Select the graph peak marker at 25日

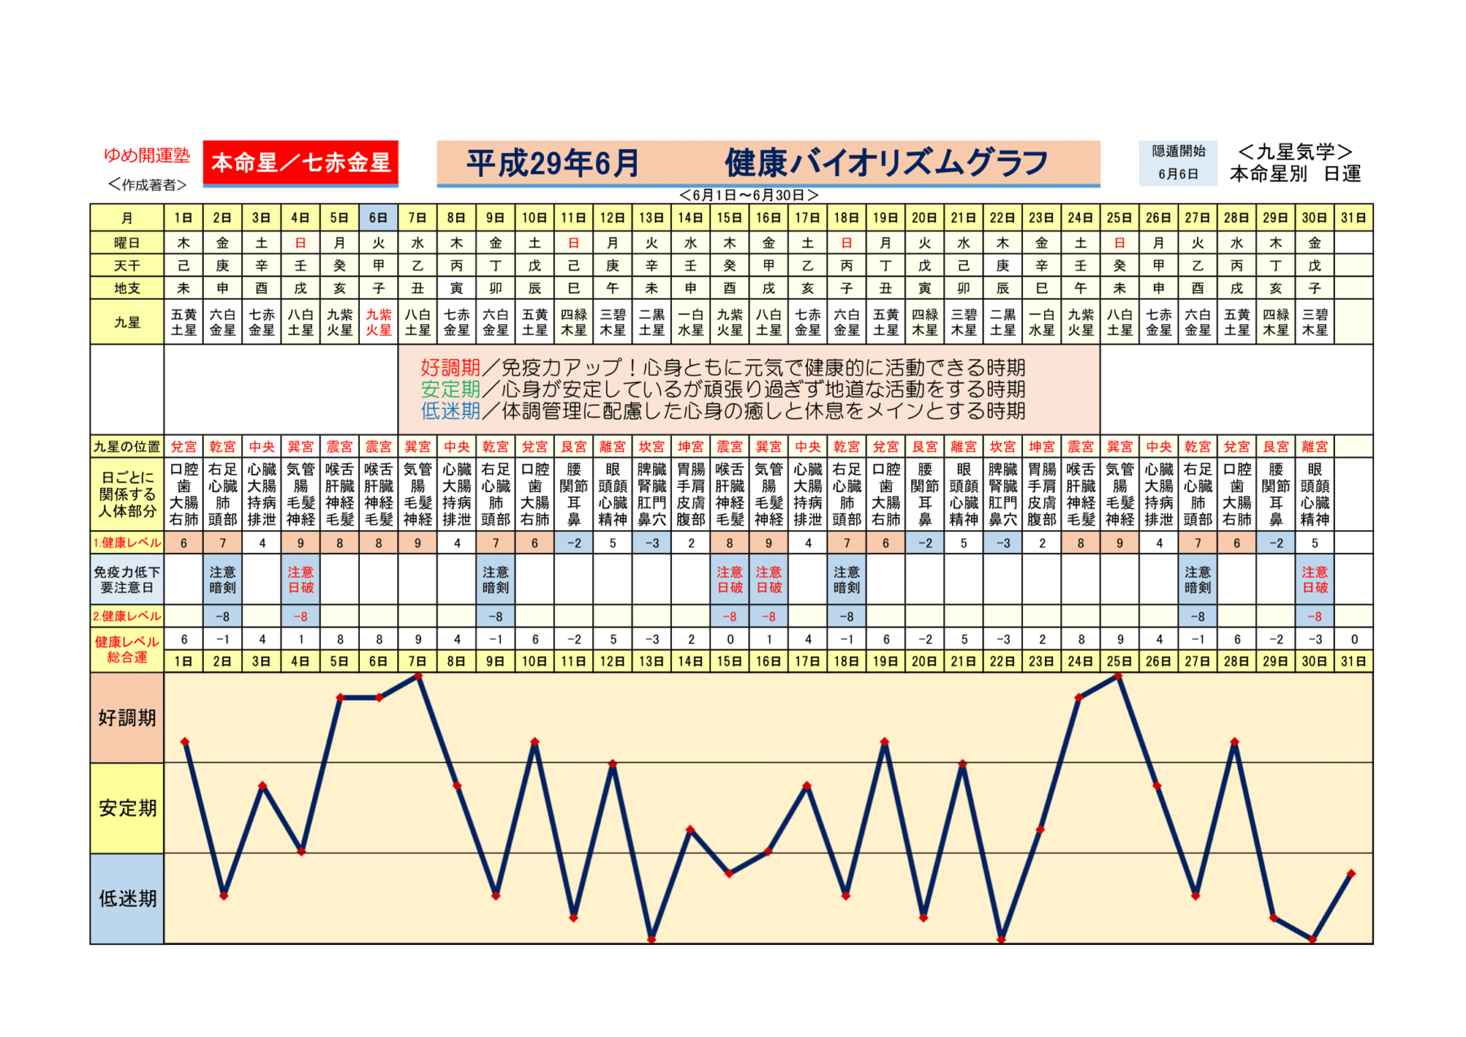coord(1119,676)
